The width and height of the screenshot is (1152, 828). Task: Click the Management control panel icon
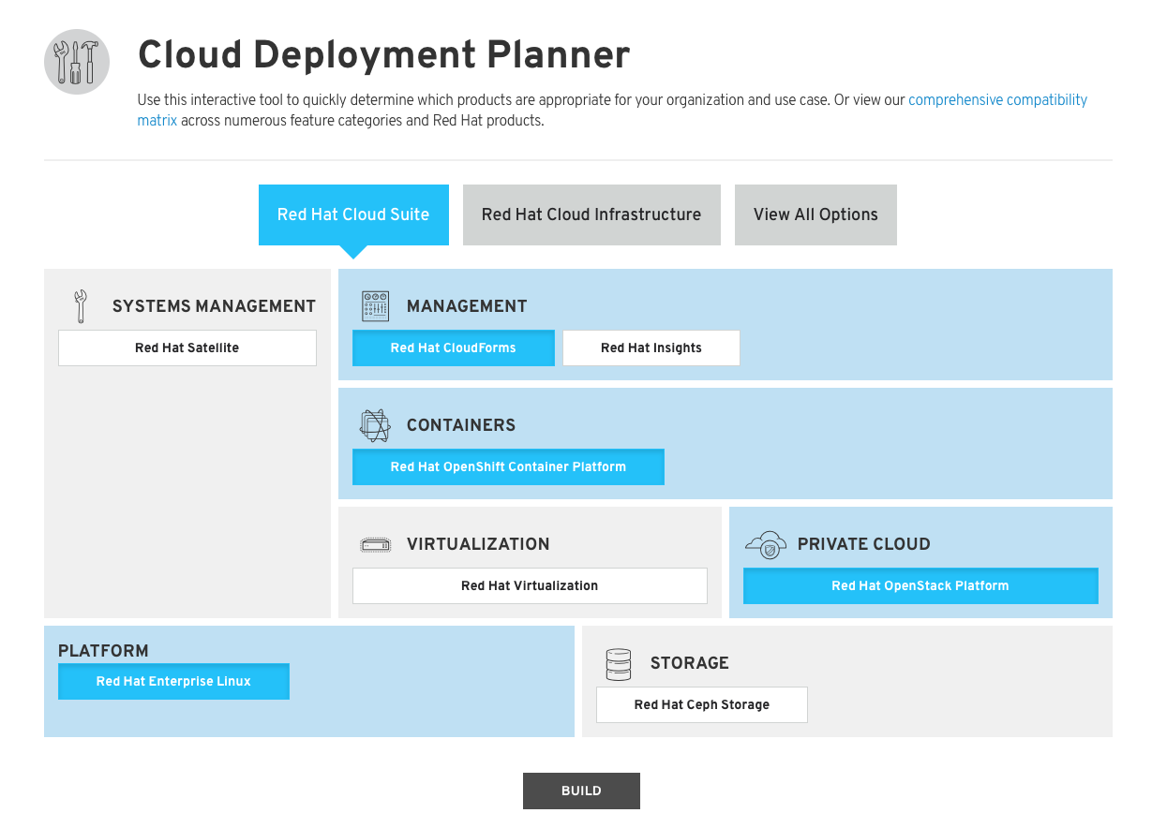point(374,305)
